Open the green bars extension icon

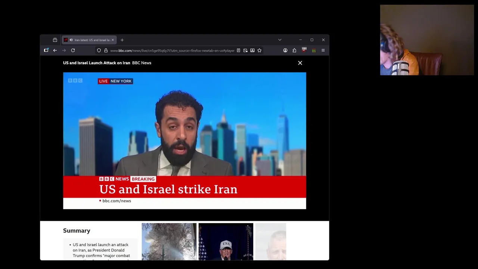314,50
